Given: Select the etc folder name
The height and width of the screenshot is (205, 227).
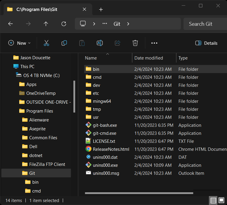Looking at the screenshot, I should [x=96, y=93].
